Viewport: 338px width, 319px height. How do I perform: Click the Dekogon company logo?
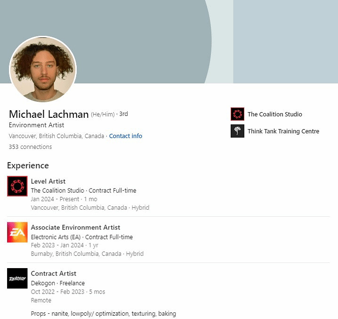17,278
